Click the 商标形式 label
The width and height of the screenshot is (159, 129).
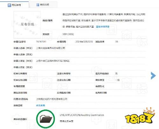(x=100, y=86)
